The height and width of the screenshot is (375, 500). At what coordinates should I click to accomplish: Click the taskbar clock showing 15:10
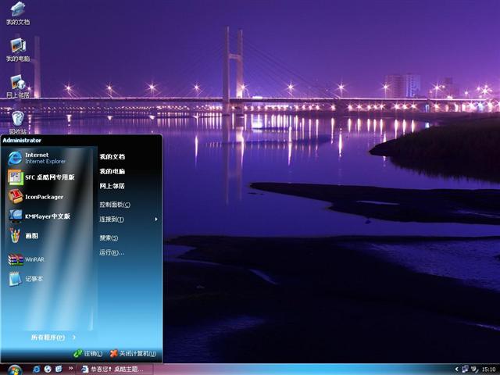pyautogui.click(x=488, y=369)
